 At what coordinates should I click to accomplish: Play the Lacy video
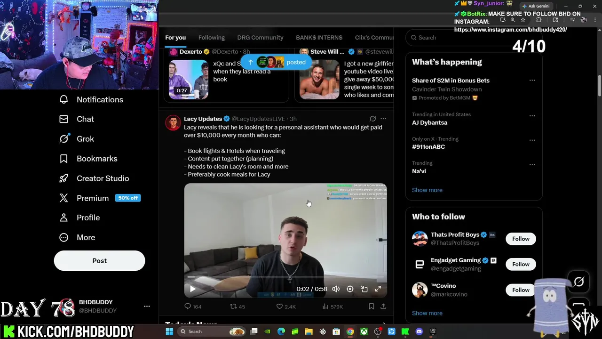192,289
